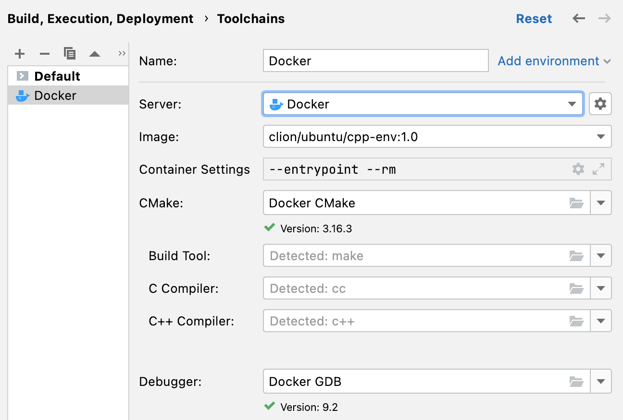
Task: Open the Image dropdown list
Action: point(600,136)
